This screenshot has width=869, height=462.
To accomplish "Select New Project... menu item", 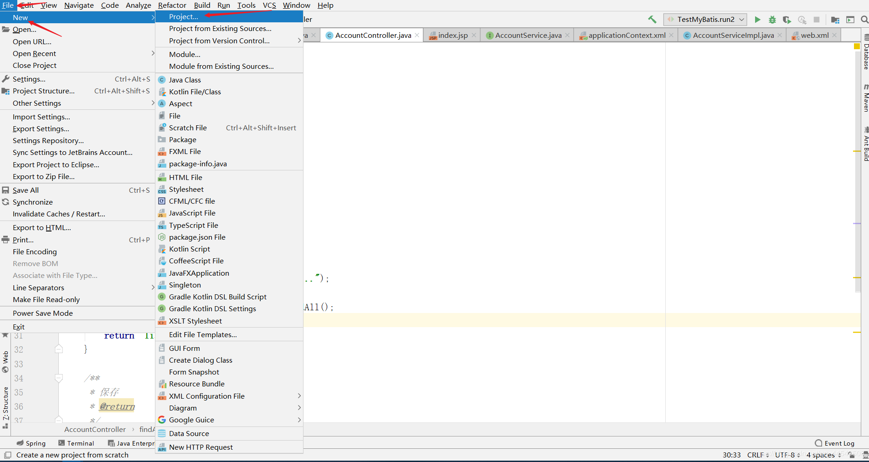I will click(x=229, y=16).
